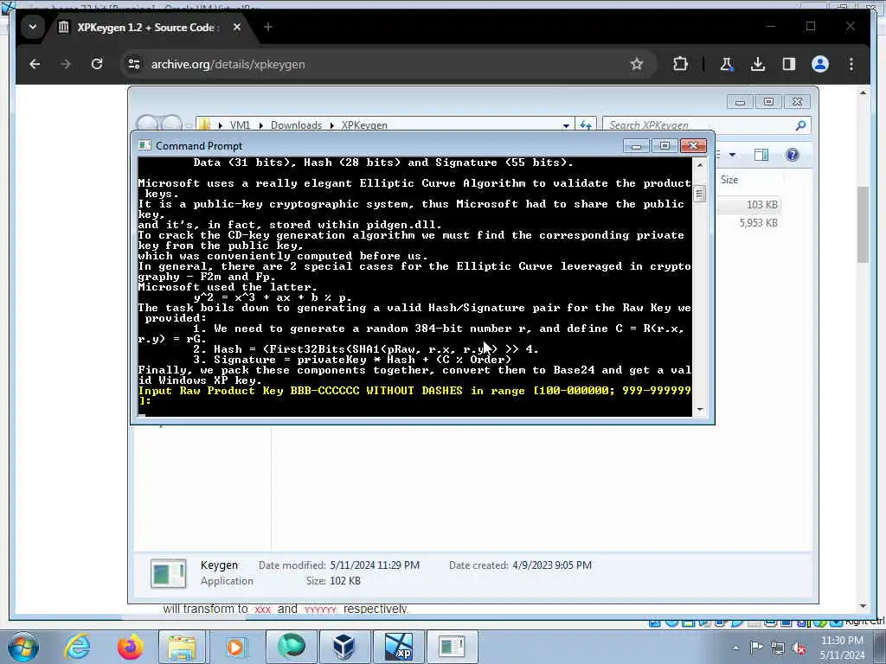
Task: Click the browser page vertical scrollbar thumb
Action: 863,225
